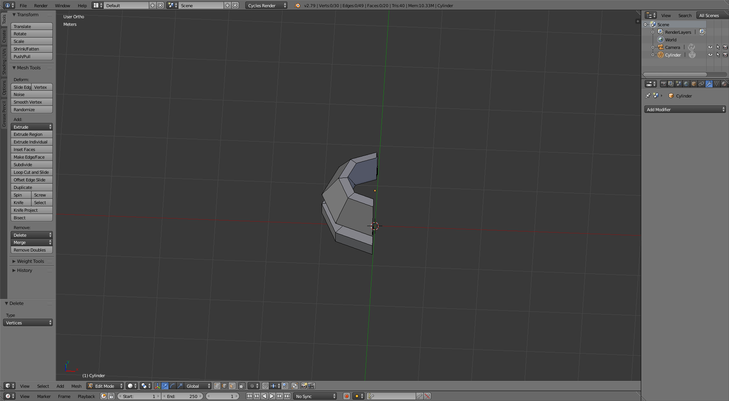729x401 pixels.
Task: Open the Render properties tab camera icon
Action: pyautogui.click(x=663, y=84)
